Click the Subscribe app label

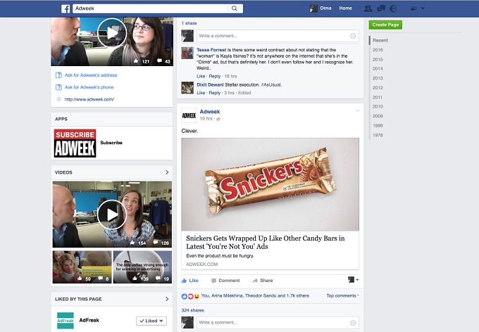[111, 143]
